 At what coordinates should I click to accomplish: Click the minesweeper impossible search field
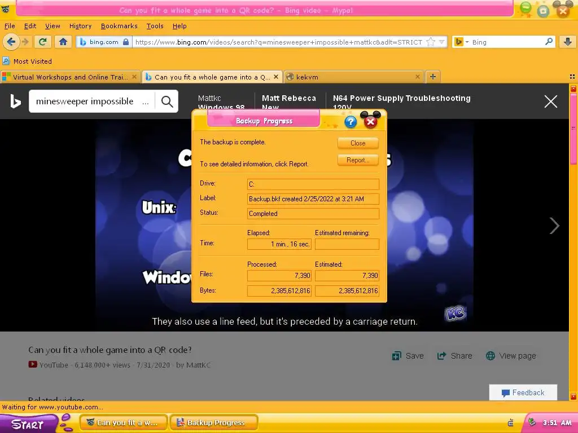tap(92, 101)
